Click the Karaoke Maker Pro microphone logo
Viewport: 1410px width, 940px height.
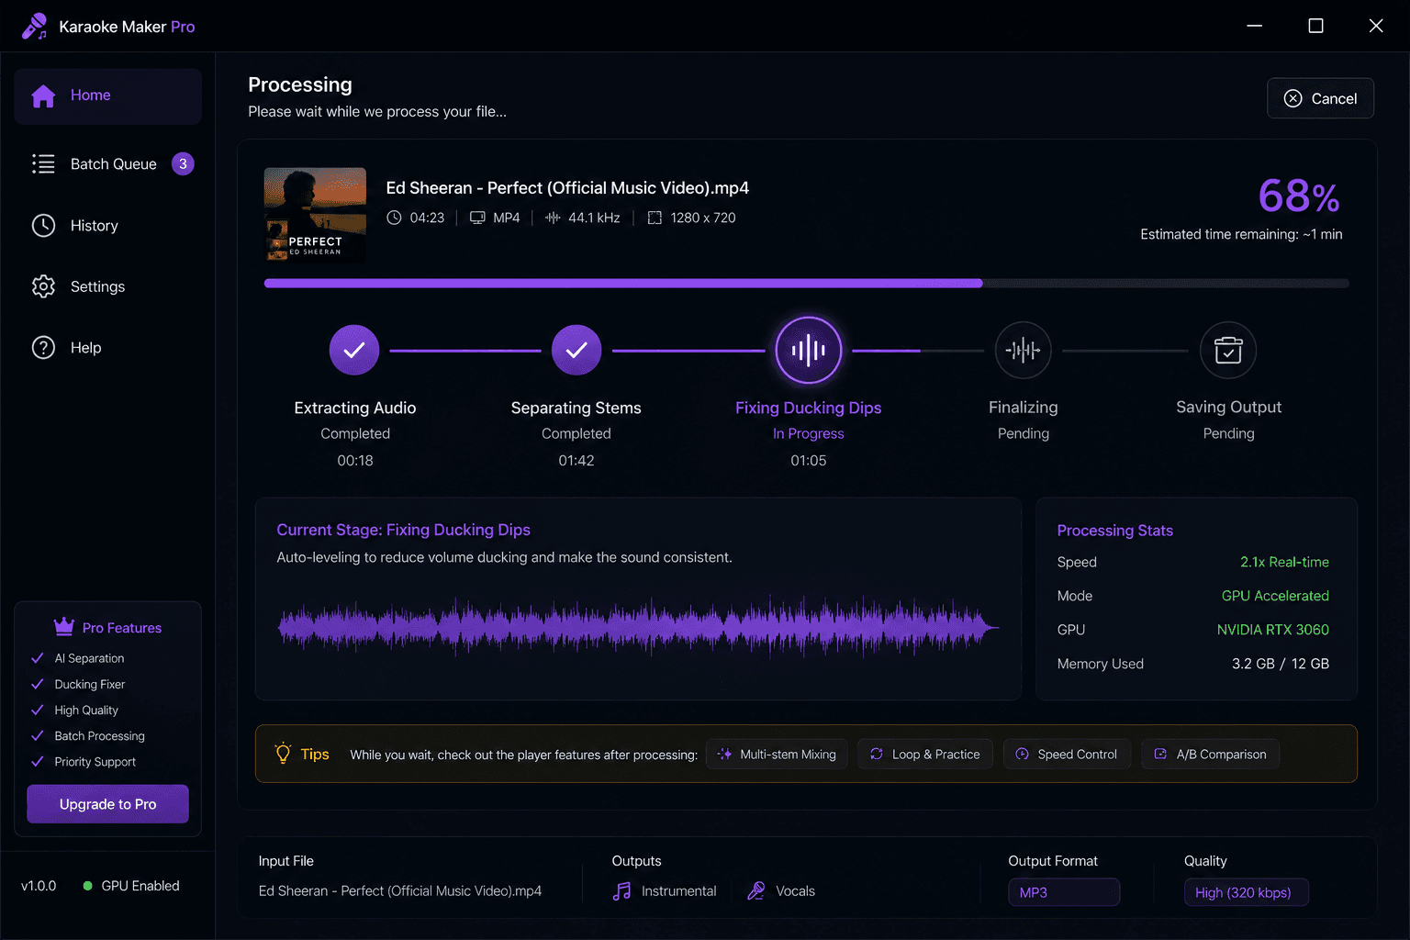(35, 27)
